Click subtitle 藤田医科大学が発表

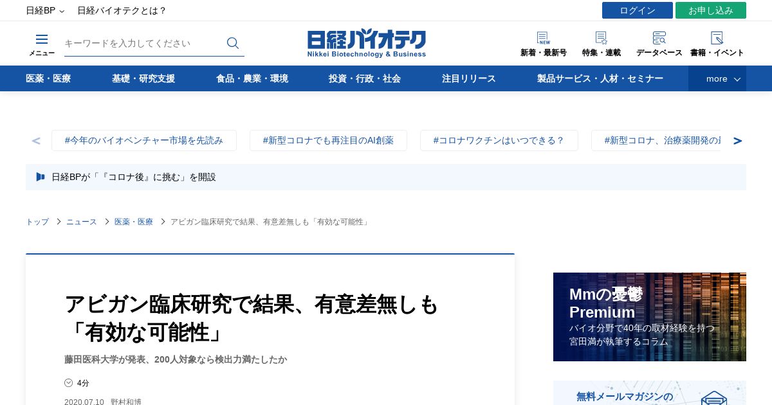tap(176, 359)
